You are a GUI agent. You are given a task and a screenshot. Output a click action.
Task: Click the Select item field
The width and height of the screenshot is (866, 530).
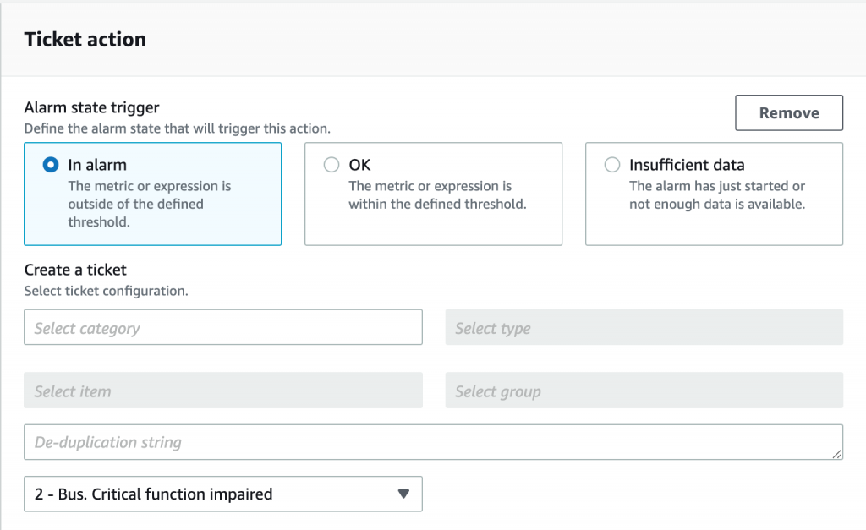(222, 391)
